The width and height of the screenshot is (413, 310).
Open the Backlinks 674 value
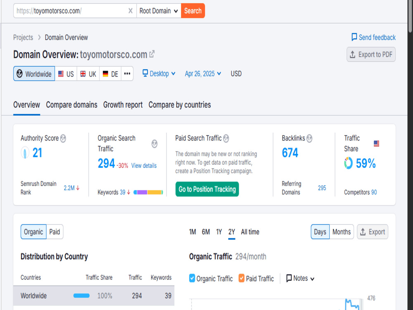(290, 153)
